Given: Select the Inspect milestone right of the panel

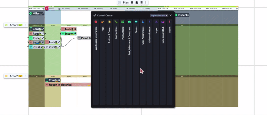Looking at the screenshot, I should [x=182, y=15].
